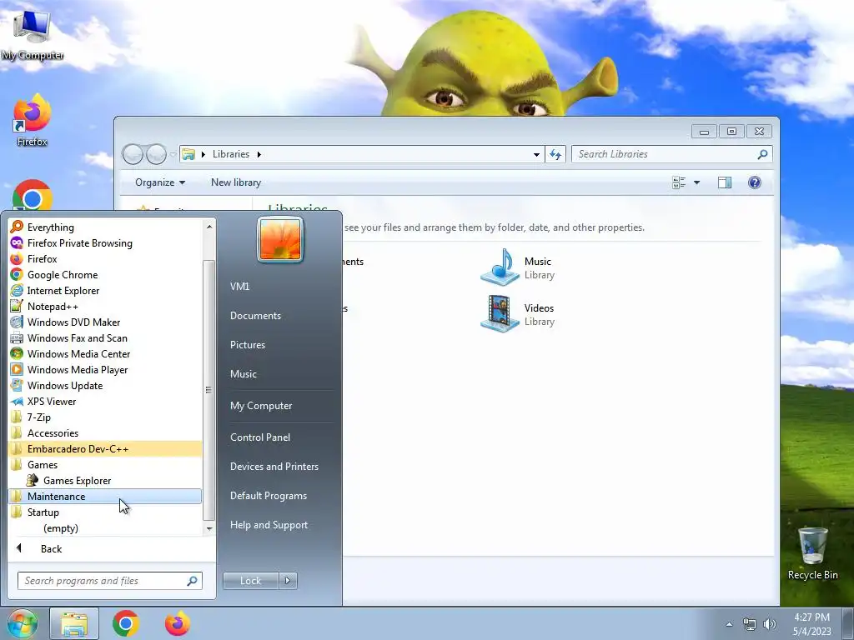Image resolution: width=854 pixels, height=640 pixels.
Task: Show hidden tray icons
Action: click(729, 624)
